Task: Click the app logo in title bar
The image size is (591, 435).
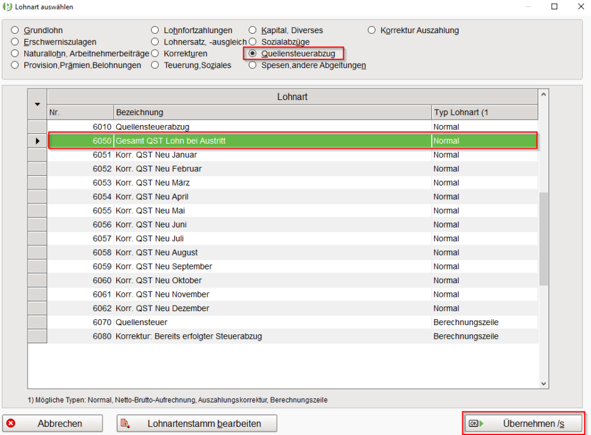Action: tap(7, 7)
